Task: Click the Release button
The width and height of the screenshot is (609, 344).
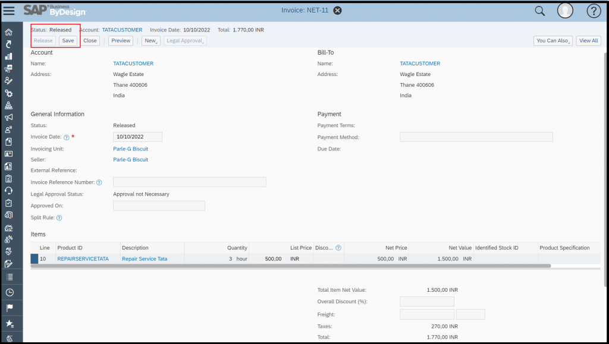Action: pos(43,41)
